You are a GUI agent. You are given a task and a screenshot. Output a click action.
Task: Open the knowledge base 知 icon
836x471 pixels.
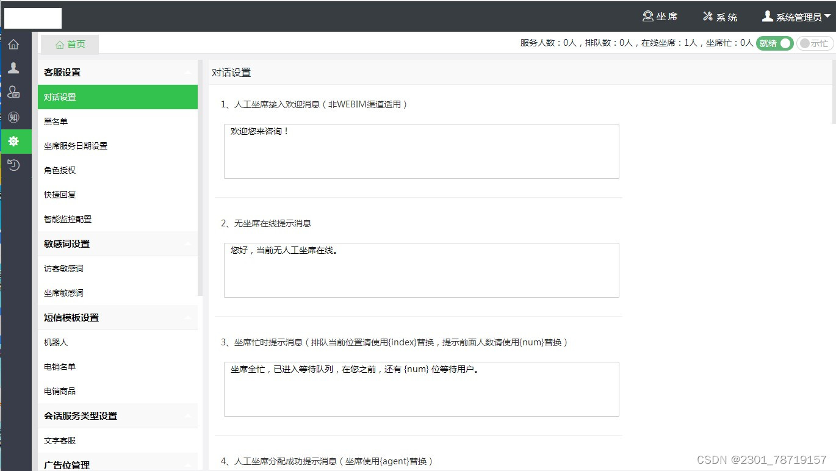pos(13,117)
